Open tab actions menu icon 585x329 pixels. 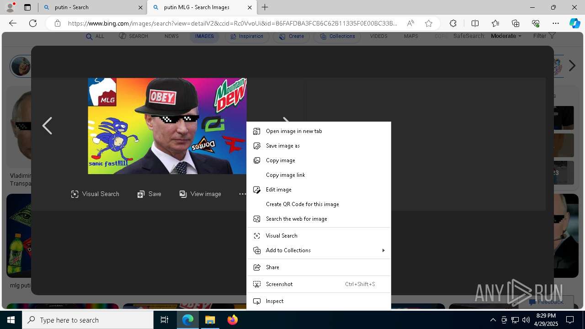(27, 7)
